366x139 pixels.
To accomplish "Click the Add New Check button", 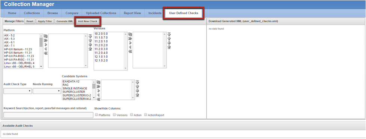I will (x=88, y=21).
